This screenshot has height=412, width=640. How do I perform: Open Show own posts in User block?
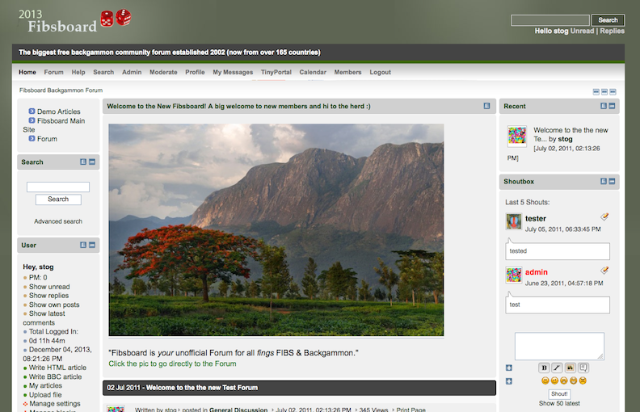point(54,305)
